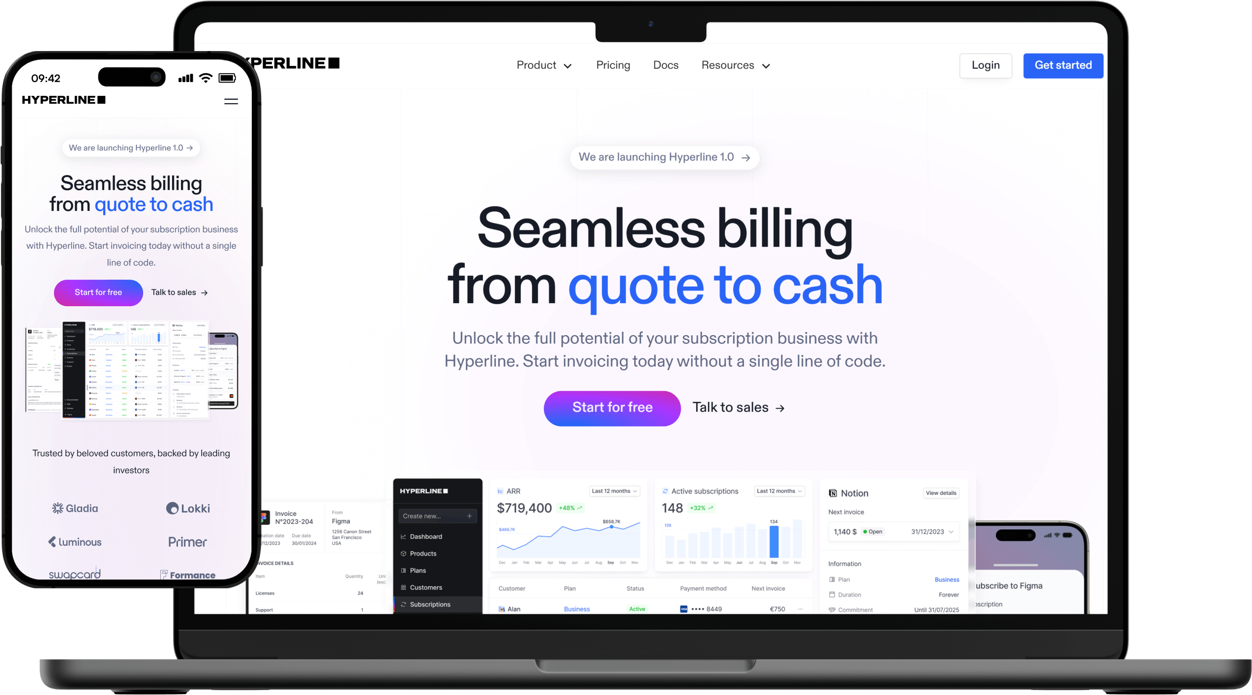Click Login button in header
The width and height of the screenshot is (1252, 695).
(x=986, y=65)
